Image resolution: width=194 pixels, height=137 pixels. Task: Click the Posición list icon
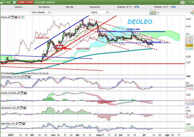[167, 7]
